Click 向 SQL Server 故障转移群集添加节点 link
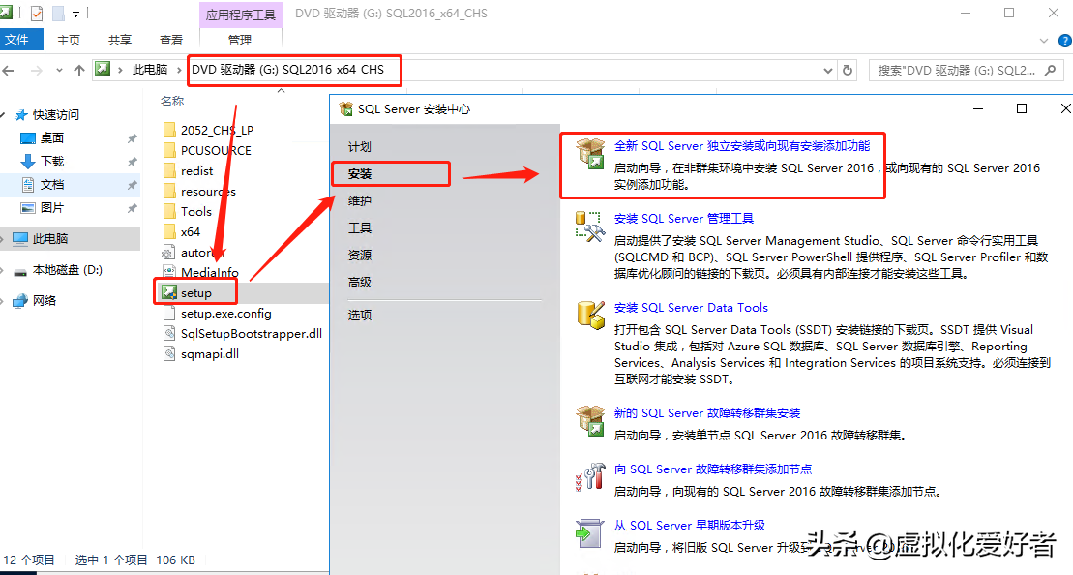 [713, 469]
